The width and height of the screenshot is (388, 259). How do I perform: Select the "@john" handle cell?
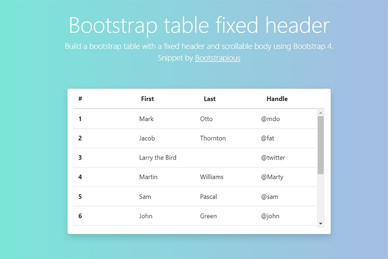270,216
